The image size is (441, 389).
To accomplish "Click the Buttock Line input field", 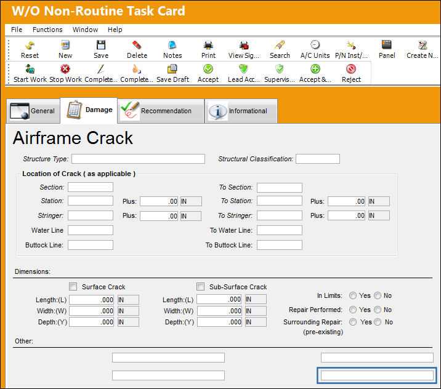I will [x=91, y=245].
